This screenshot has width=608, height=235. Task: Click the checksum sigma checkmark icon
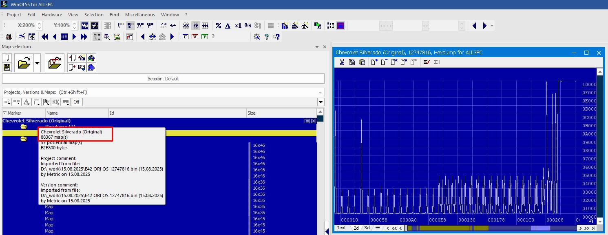coord(427,62)
